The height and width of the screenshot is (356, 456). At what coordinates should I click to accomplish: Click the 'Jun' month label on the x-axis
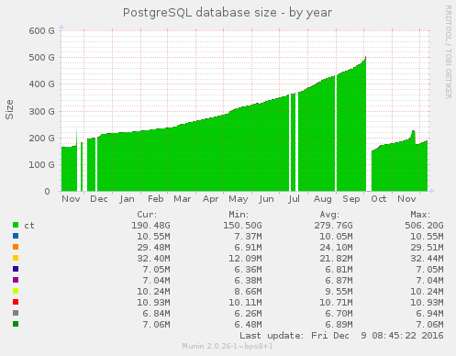tap(266, 199)
